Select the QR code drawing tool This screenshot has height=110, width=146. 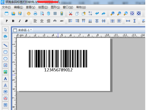coord(5,105)
